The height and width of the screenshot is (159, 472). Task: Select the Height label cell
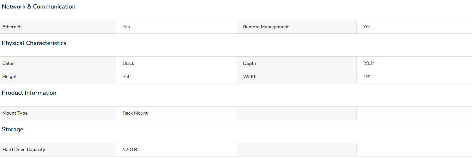(58, 77)
